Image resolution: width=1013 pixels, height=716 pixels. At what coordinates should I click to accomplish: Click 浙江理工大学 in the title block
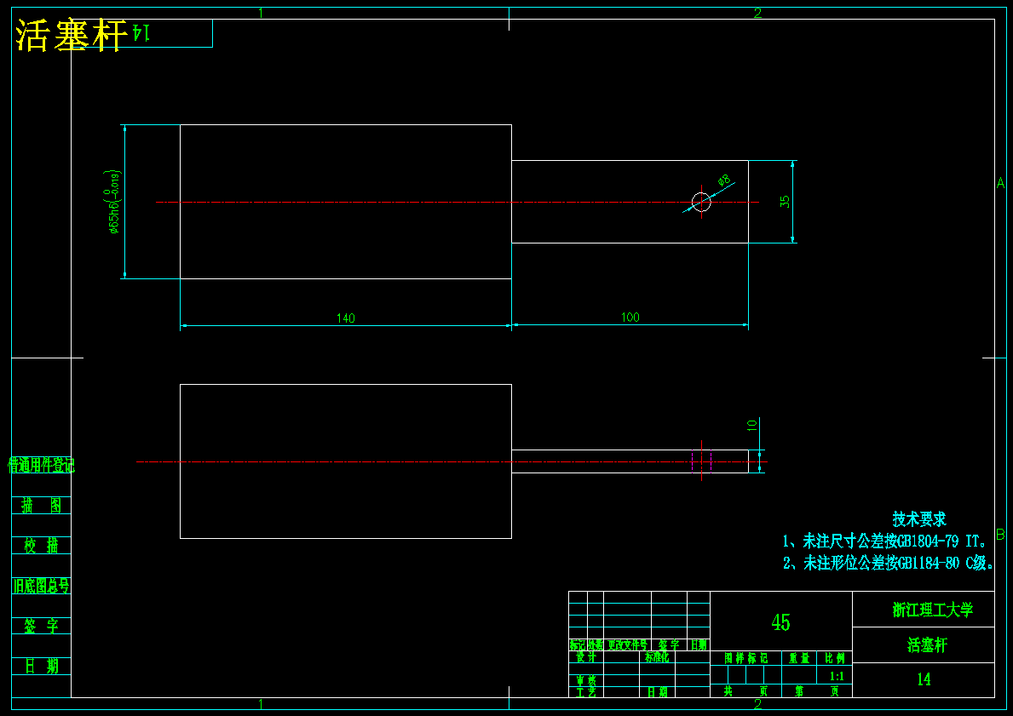point(932,610)
